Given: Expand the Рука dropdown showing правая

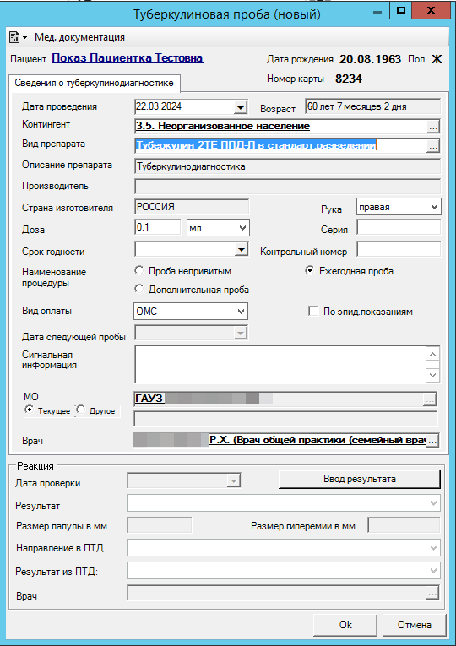Looking at the screenshot, I should [x=399, y=207].
